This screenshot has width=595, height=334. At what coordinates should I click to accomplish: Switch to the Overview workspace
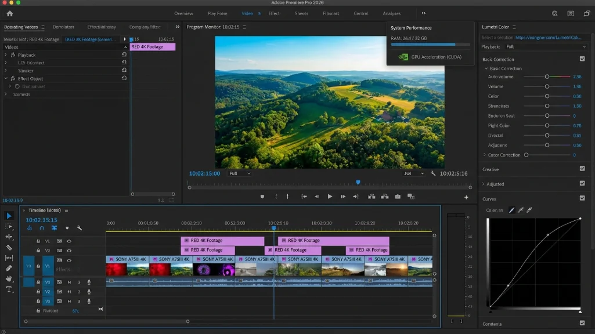(183, 13)
